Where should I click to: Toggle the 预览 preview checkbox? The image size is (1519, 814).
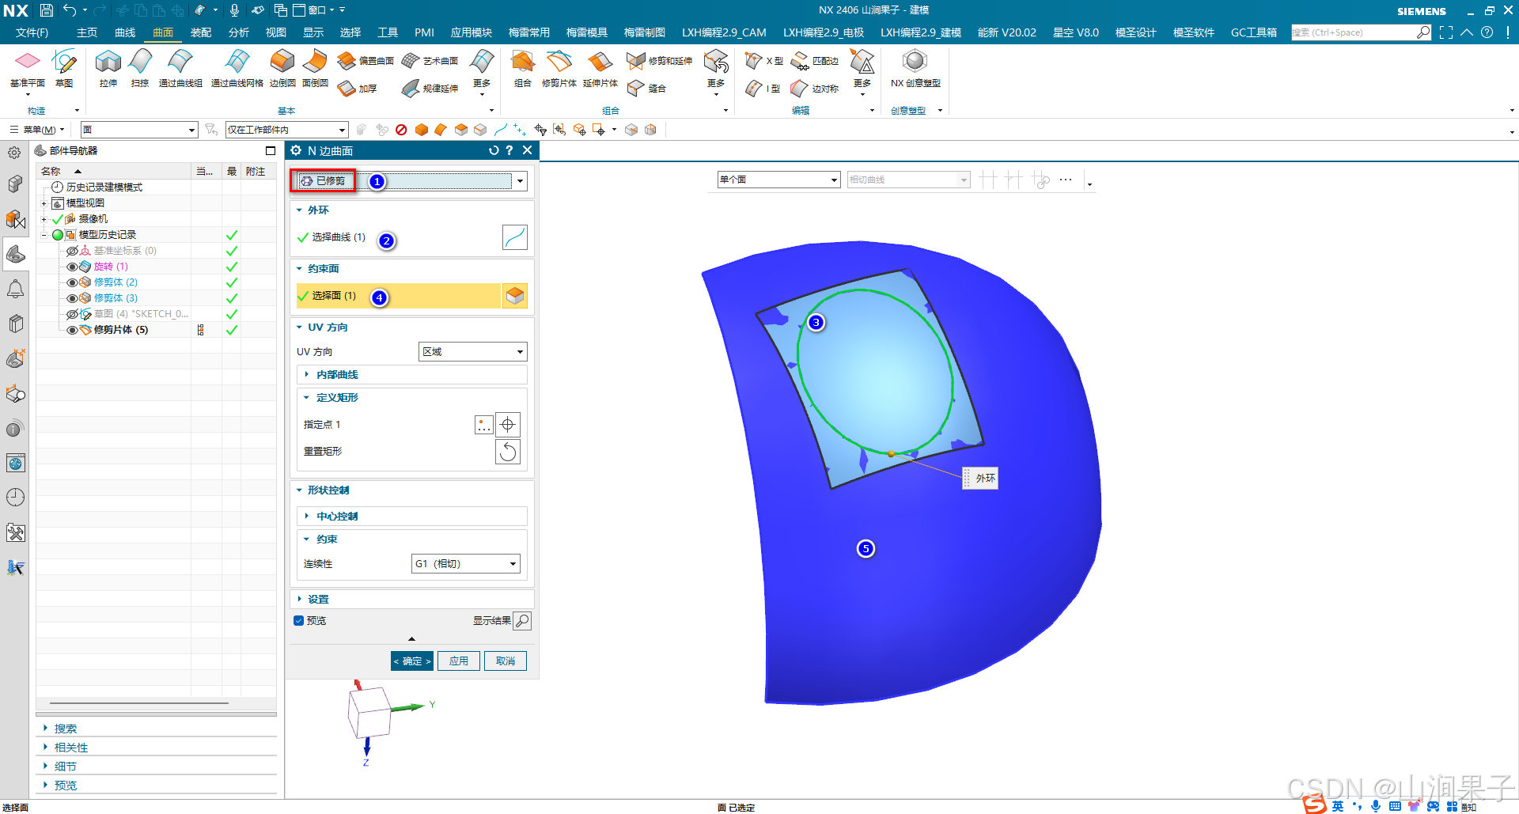click(x=298, y=621)
